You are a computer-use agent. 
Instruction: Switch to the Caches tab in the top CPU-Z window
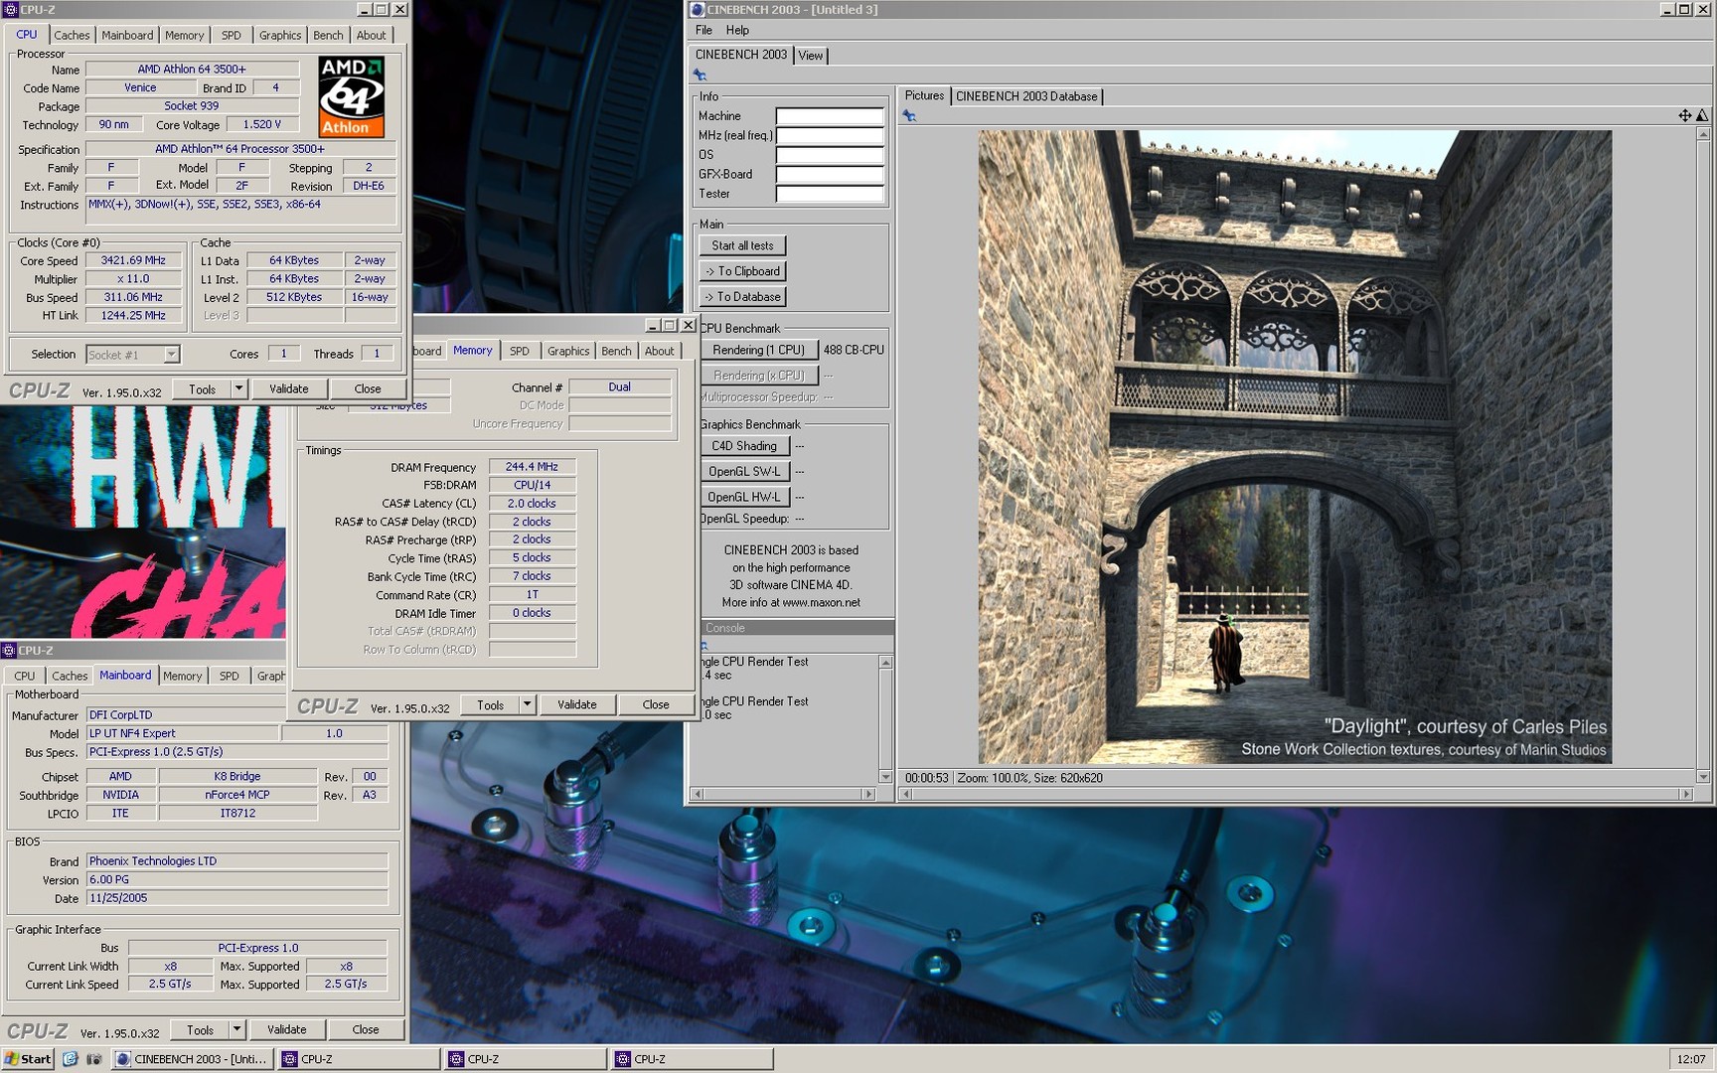tap(72, 35)
